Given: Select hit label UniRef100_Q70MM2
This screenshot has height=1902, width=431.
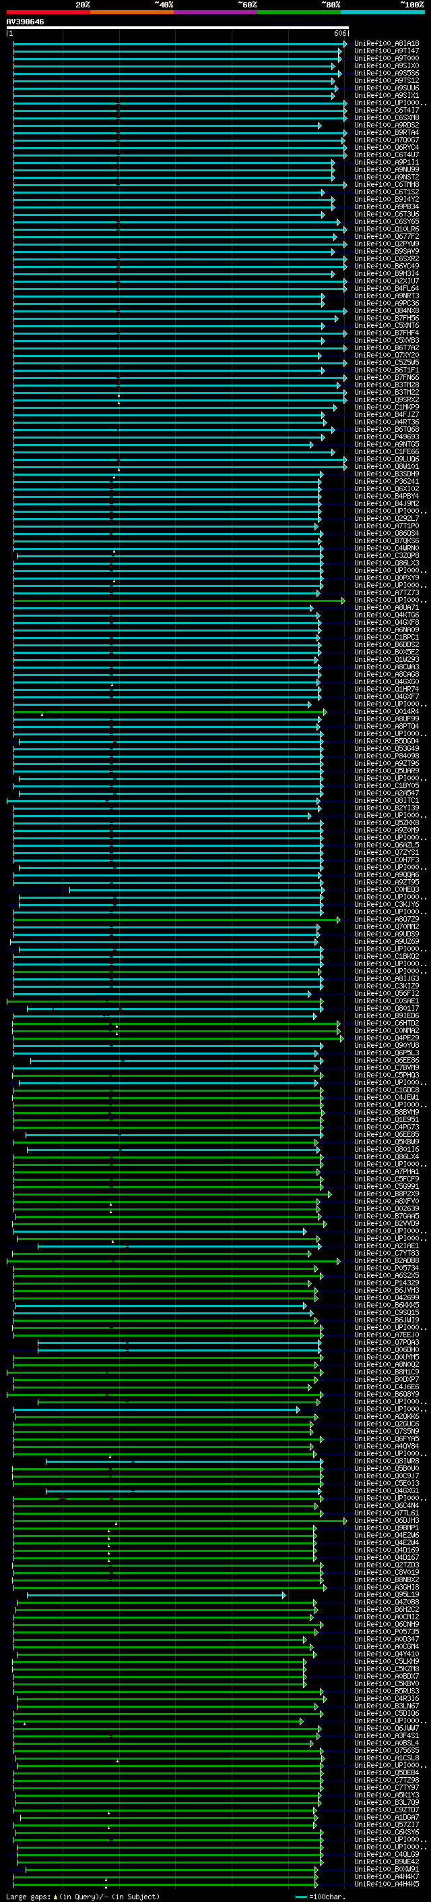Looking at the screenshot, I should [387, 926].
